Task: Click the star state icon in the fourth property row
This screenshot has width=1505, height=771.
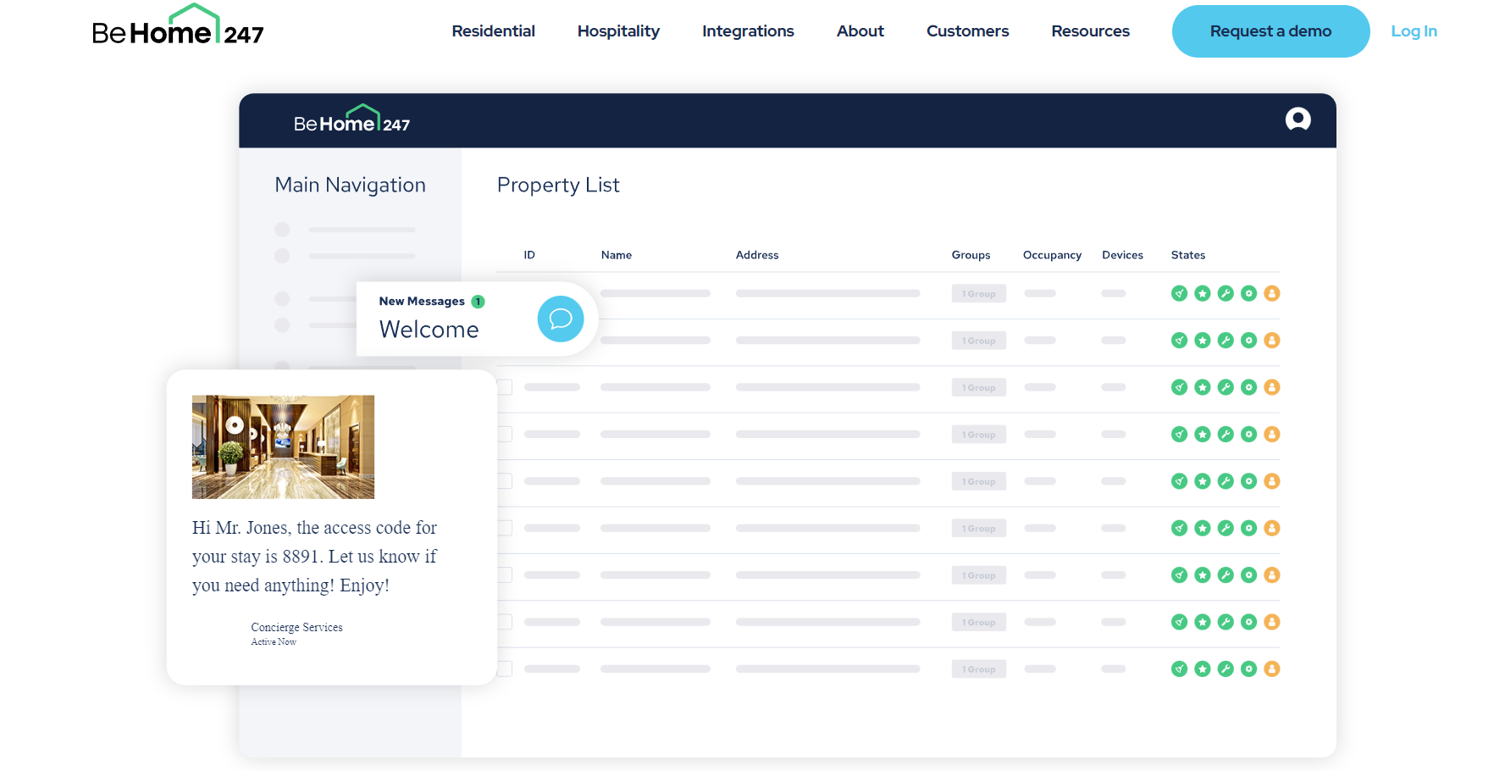Action: (1202, 434)
